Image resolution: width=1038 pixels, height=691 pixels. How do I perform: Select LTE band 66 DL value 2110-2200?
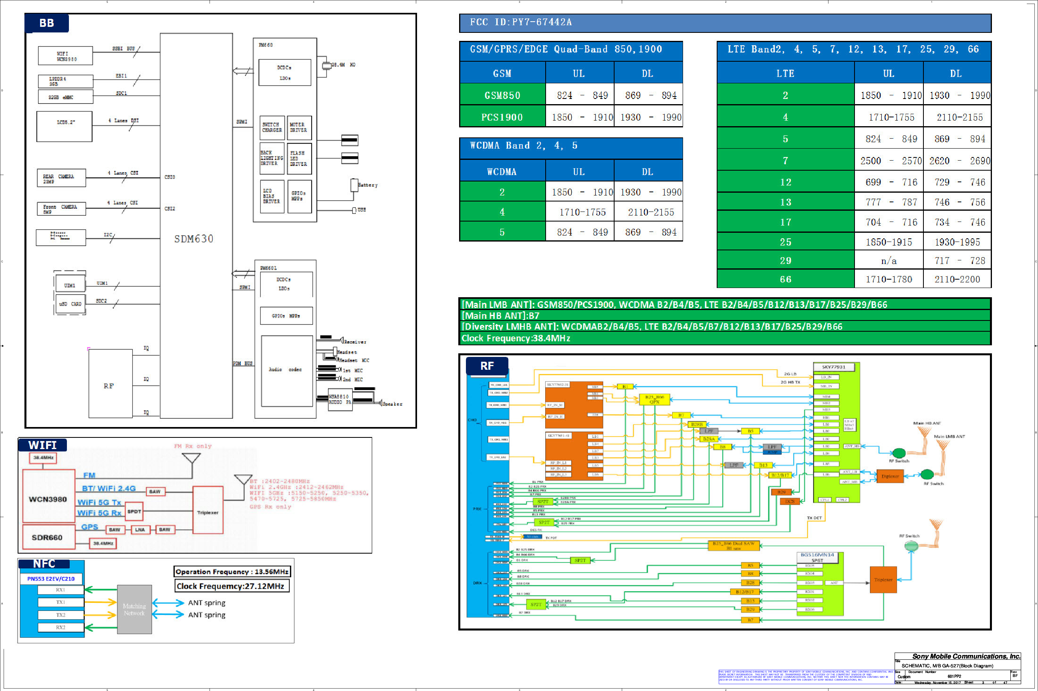957,279
